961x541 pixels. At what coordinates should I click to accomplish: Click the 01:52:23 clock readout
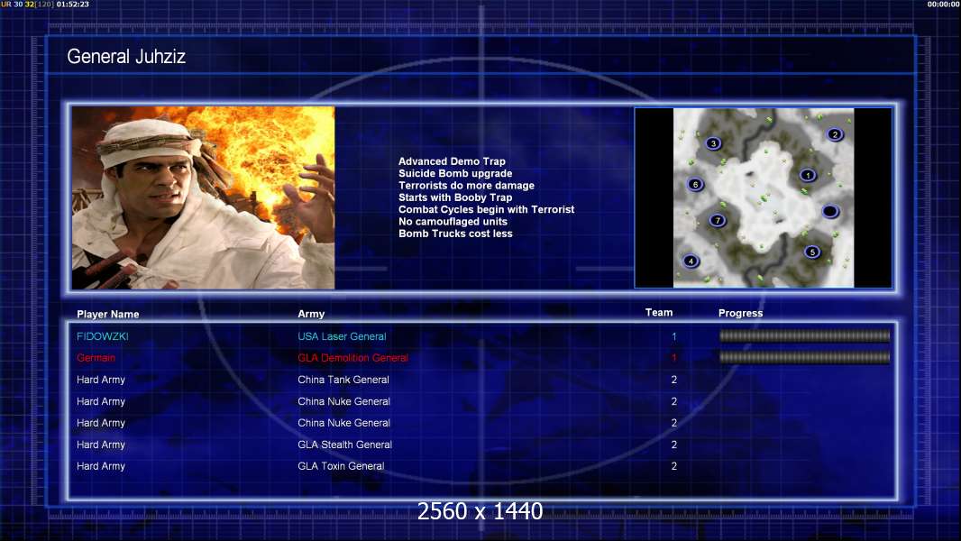72,5
